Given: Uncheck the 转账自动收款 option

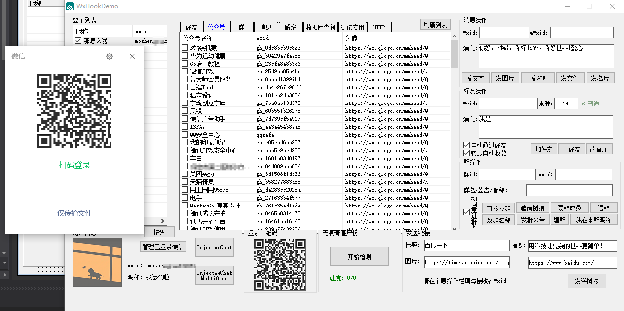Looking at the screenshot, I should pos(466,153).
